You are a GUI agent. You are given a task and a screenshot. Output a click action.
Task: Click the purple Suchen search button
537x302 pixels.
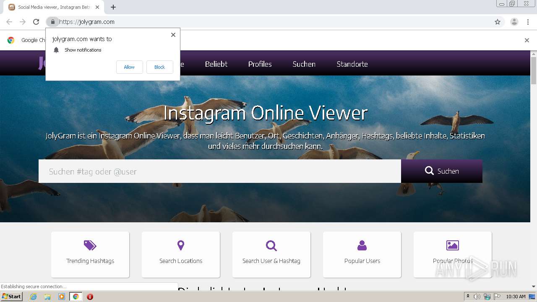click(x=442, y=171)
